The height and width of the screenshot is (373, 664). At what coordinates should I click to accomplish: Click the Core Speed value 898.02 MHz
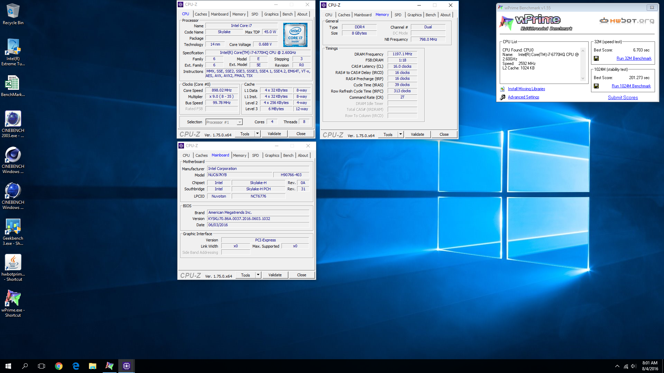pos(222,90)
